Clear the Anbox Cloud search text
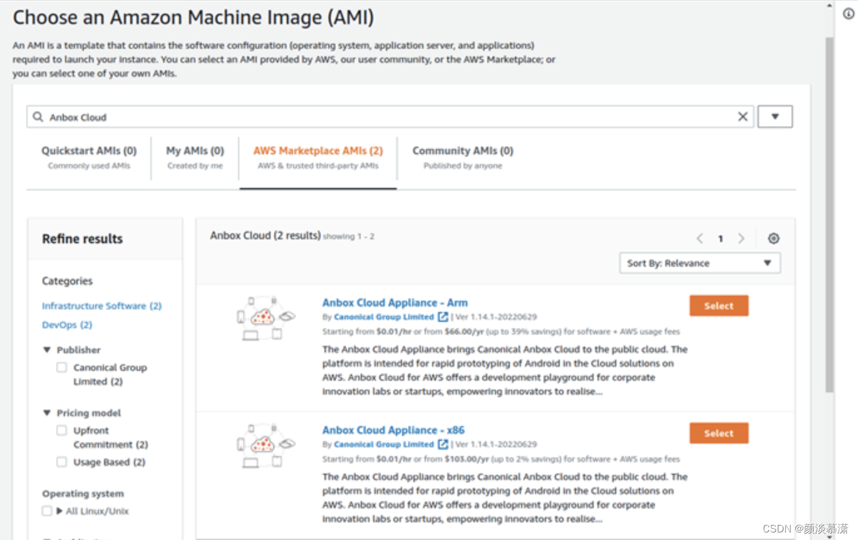This screenshot has height=540, width=858. [743, 117]
